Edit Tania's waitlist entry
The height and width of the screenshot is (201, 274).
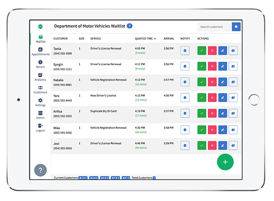[223, 51]
